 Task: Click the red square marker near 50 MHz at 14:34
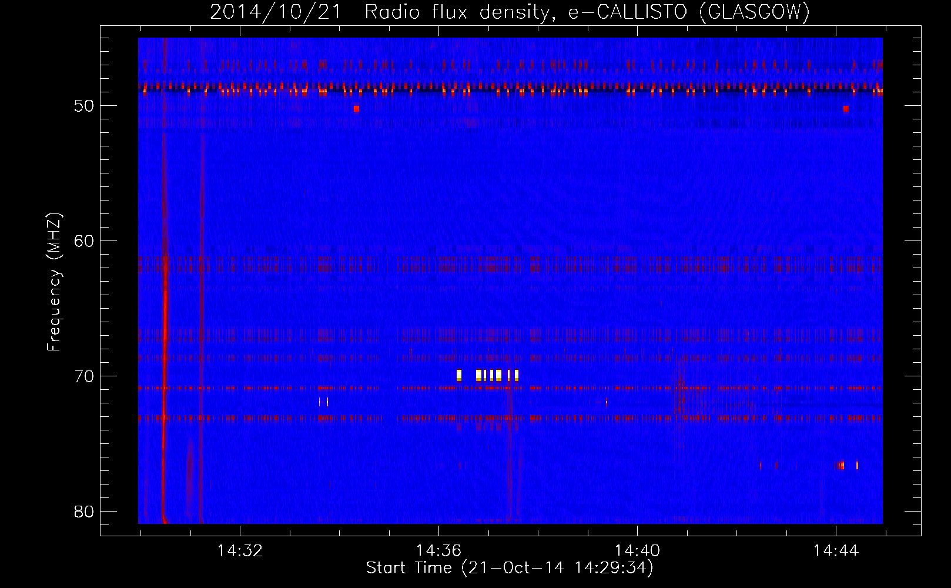[356, 109]
